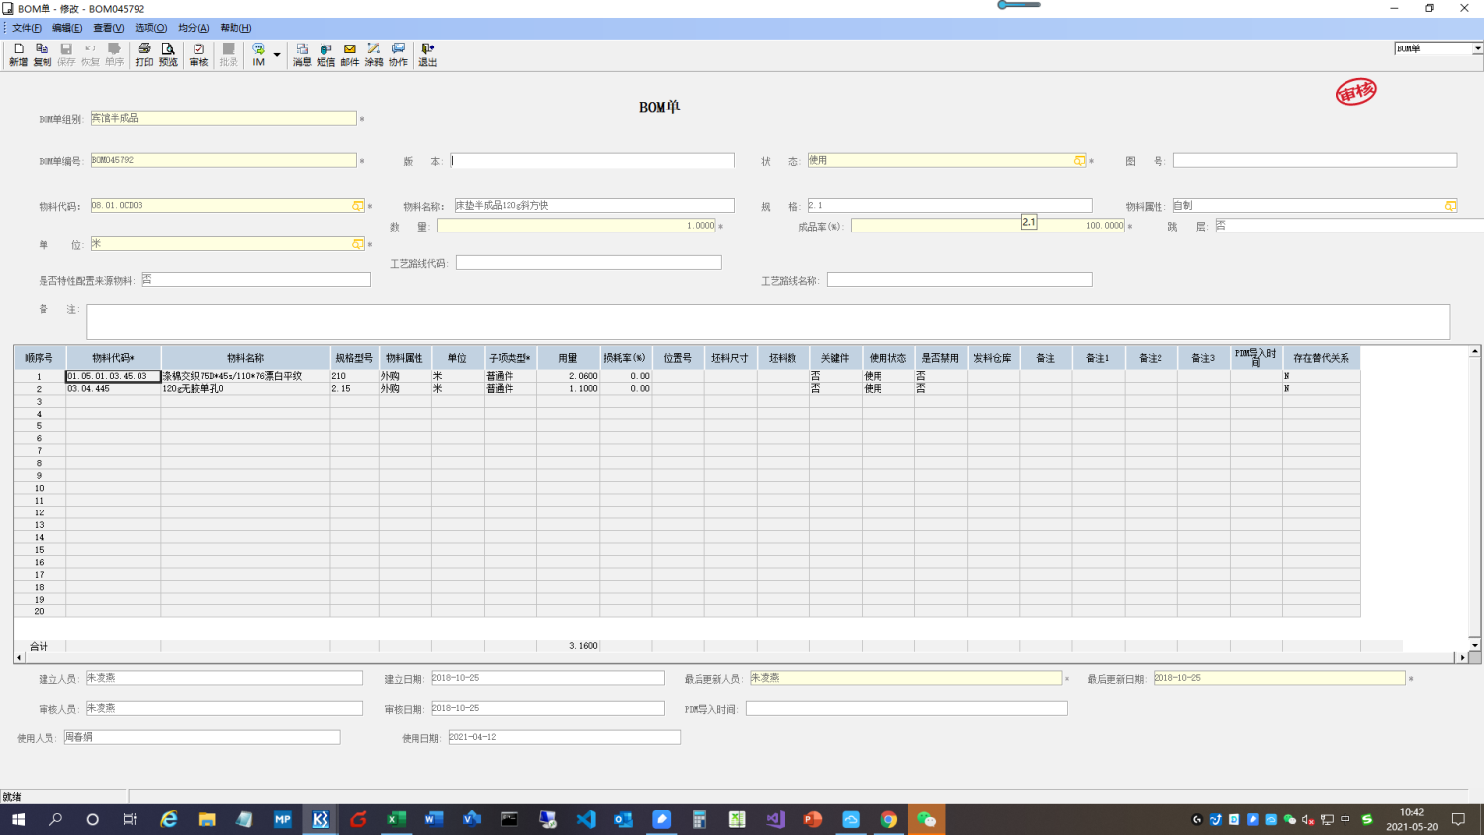Select the 涂鸦 doodle tool

374,54
